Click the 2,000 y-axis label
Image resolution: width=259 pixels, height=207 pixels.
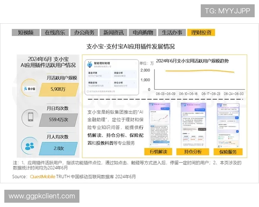[145, 70]
